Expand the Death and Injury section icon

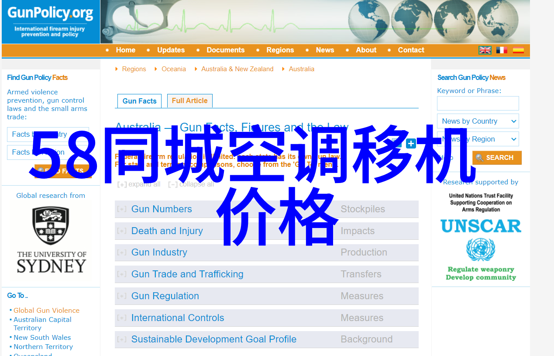pyautogui.click(x=122, y=231)
